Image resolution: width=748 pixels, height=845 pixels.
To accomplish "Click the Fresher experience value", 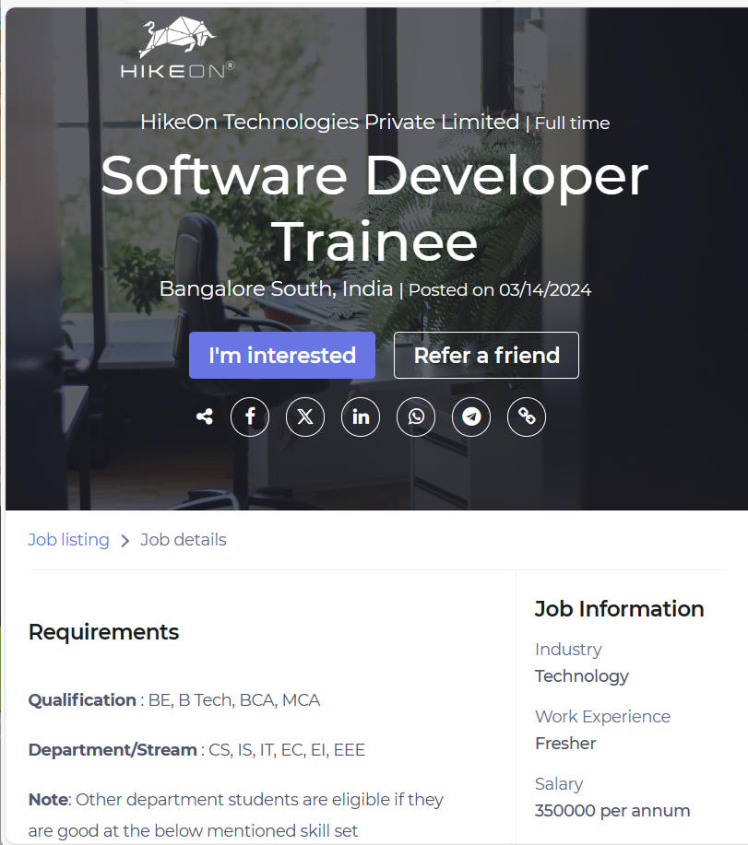I will 565,743.
